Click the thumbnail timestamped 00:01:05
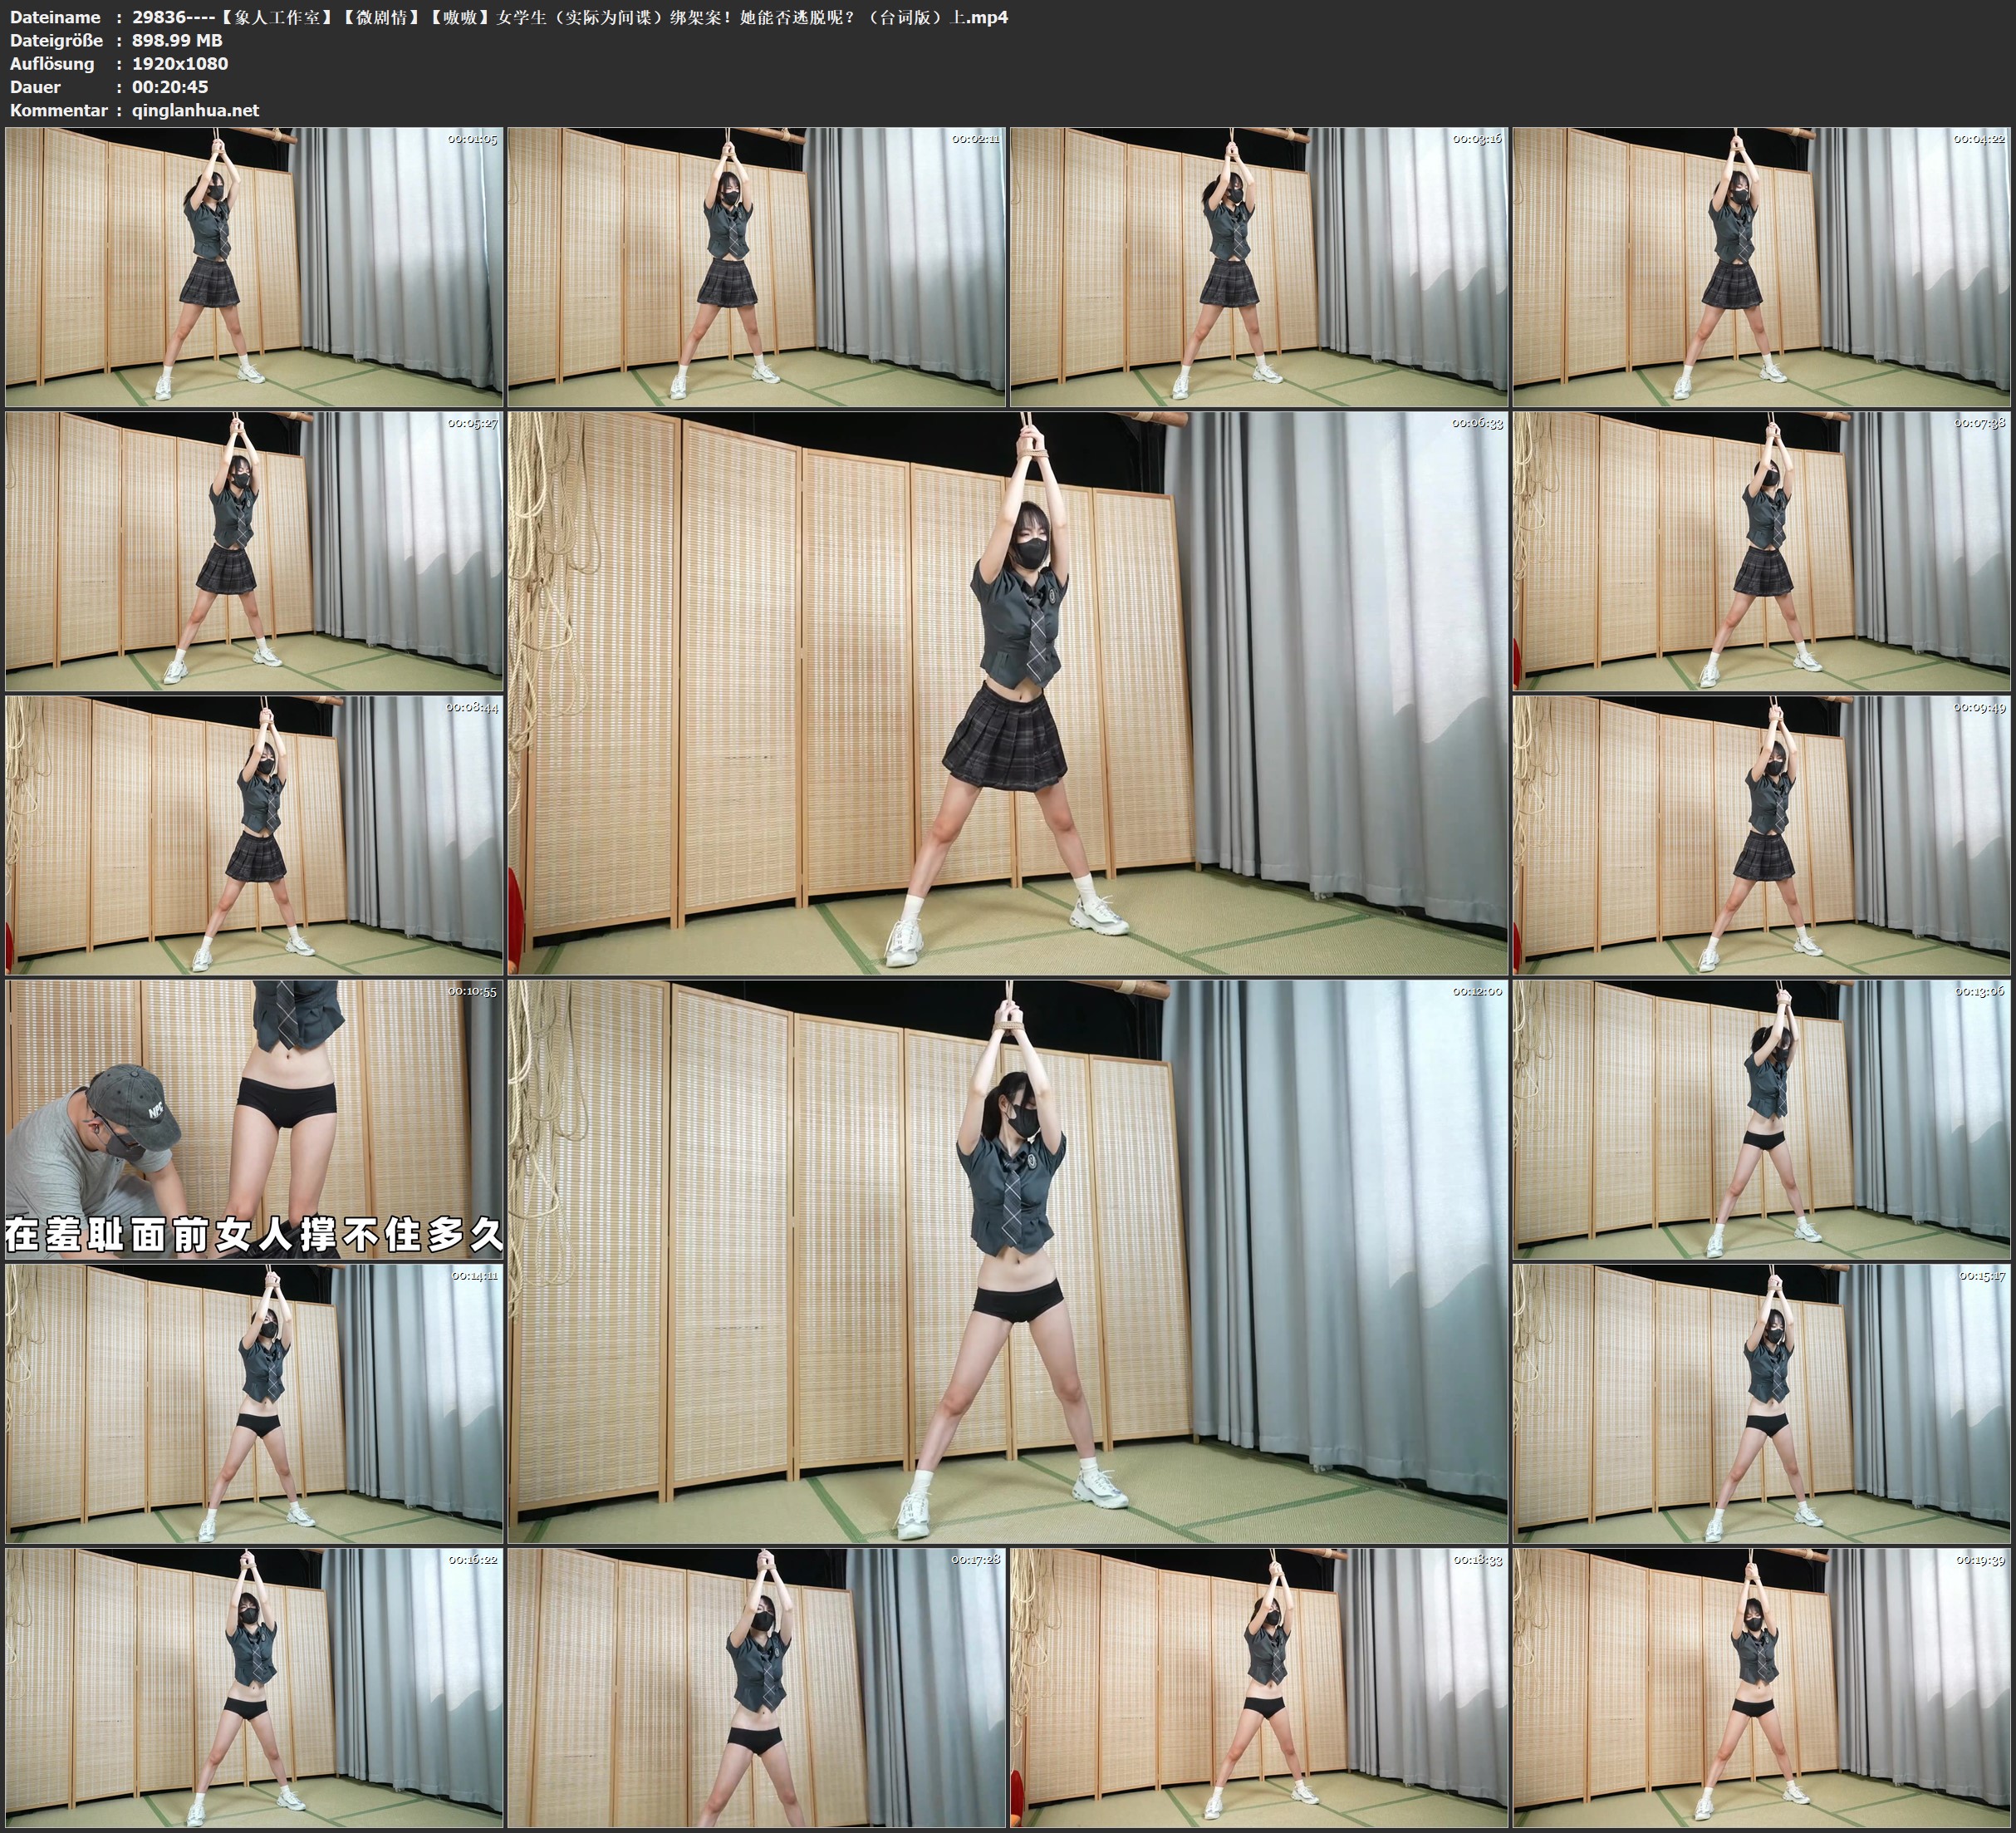 254,266
